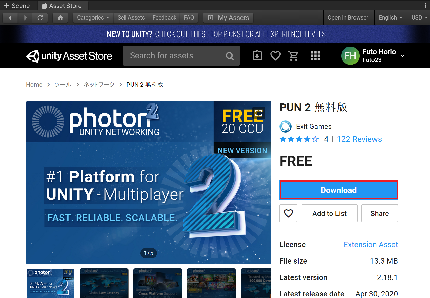Click the blue Download button
This screenshot has height=298, width=430.
(339, 190)
